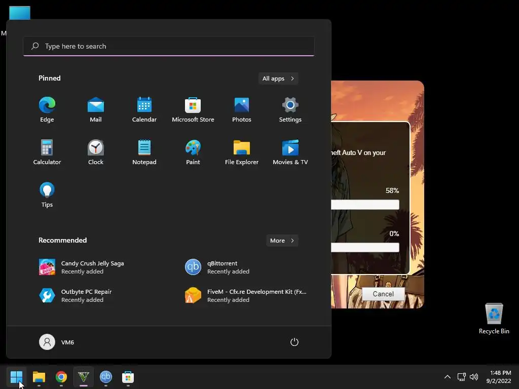Image resolution: width=519 pixels, height=389 pixels.
Task: Click Cancel in the installer window
Action: pyautogui.click(x=383, y=294)
